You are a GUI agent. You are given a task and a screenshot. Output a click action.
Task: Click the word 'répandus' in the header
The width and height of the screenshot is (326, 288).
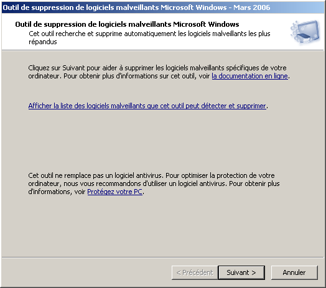click(x=43, y=42)
